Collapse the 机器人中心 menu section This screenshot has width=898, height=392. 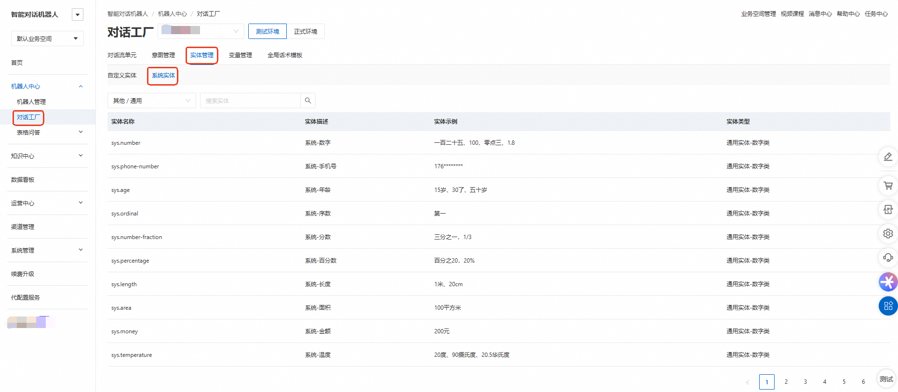pos(80,87)
